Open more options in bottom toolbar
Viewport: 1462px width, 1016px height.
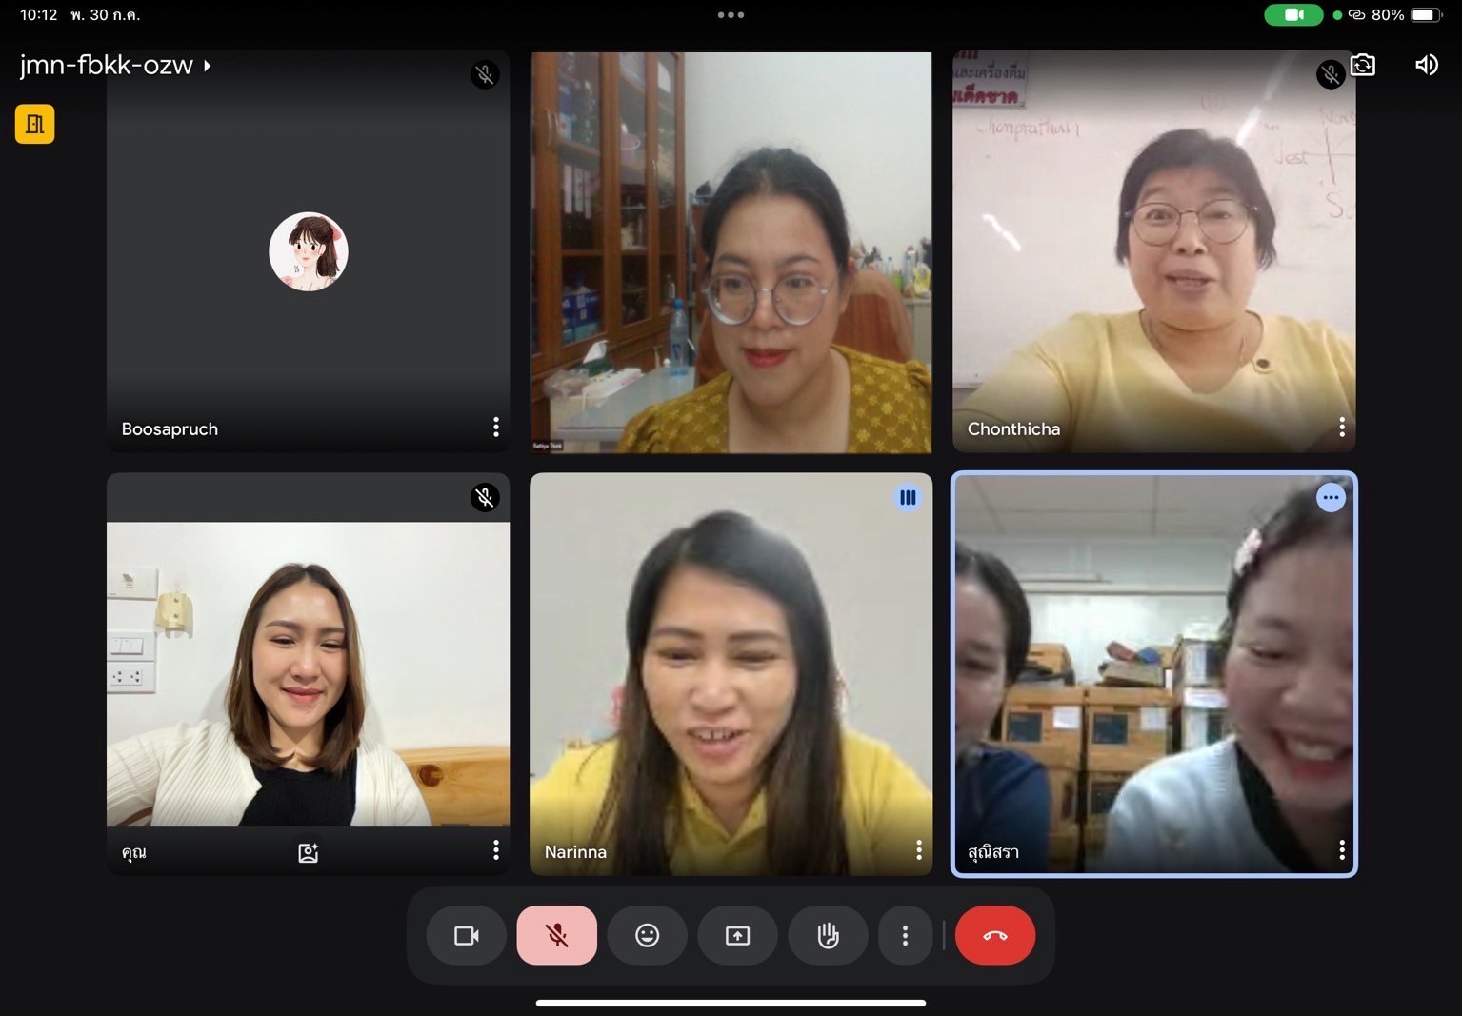click(905, 935)
